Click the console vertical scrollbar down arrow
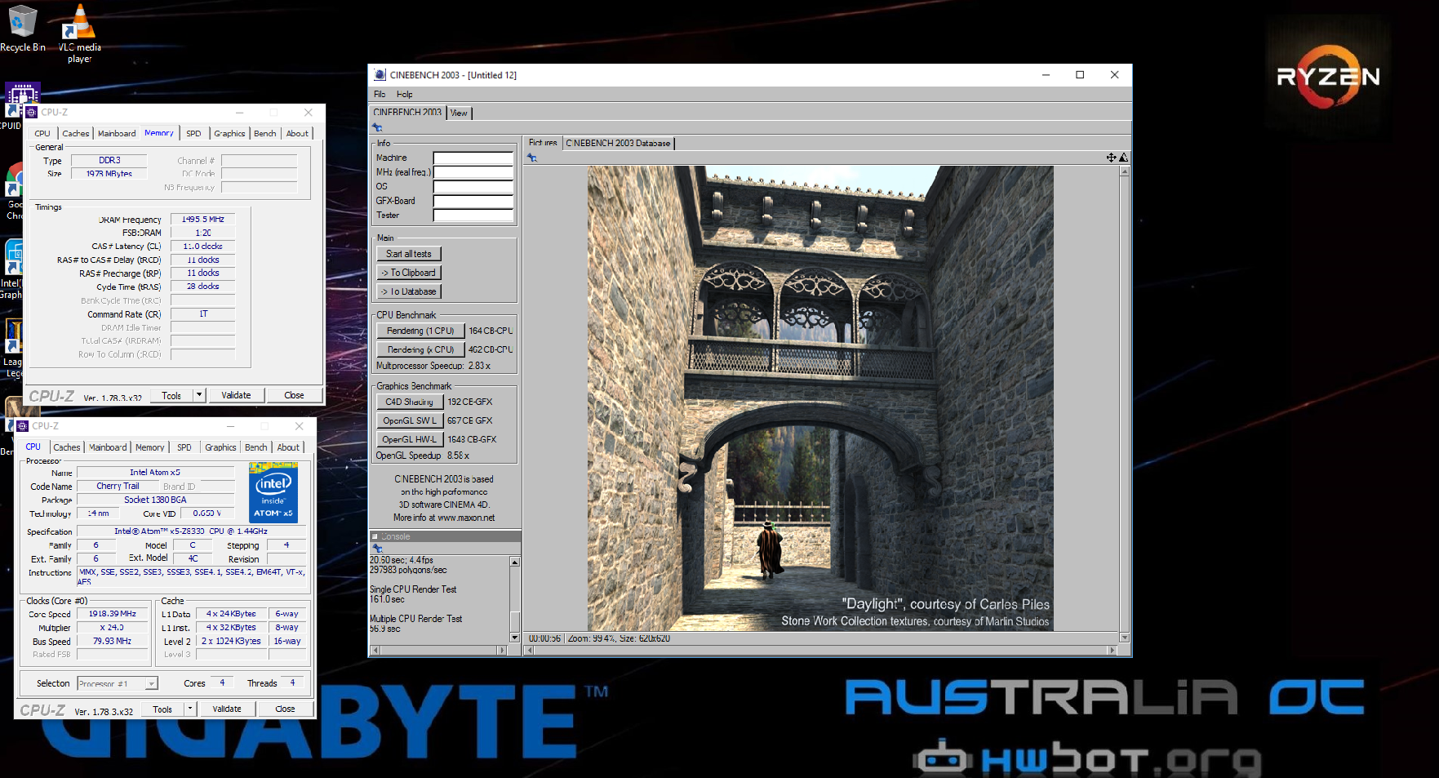The width and height of the screenshot is (1439, 778). point(515,638)
